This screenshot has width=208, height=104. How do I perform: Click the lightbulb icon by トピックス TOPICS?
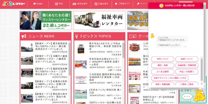[76, 36]
